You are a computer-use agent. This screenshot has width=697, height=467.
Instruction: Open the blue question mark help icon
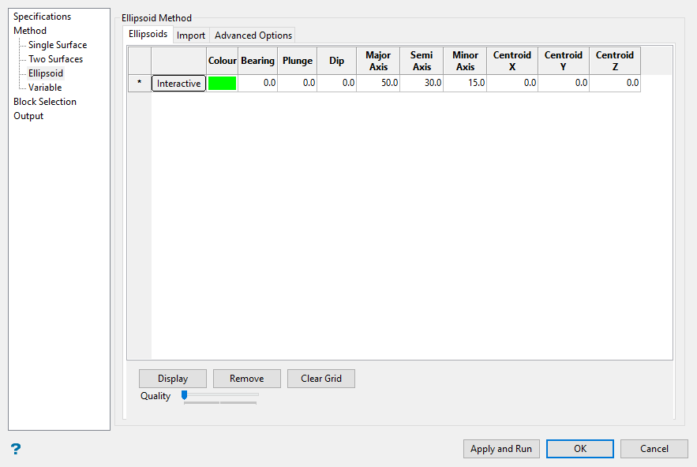[16, 449]
